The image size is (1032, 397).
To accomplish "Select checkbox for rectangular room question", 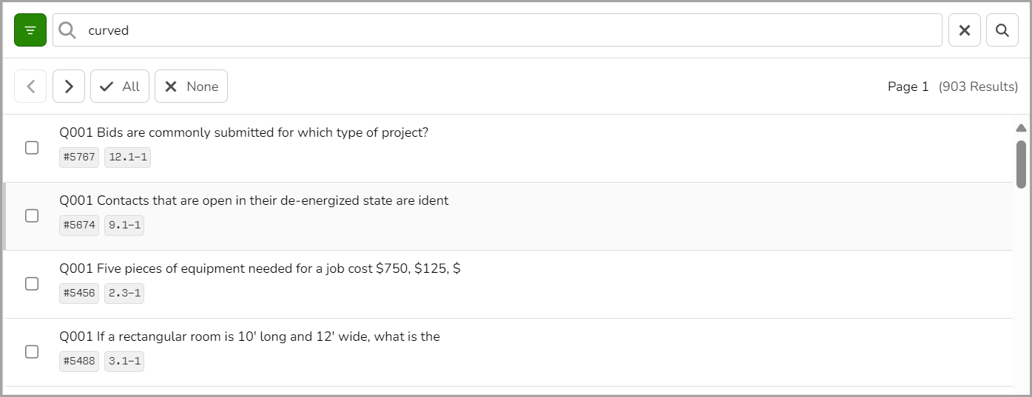I will coord(32,352).
